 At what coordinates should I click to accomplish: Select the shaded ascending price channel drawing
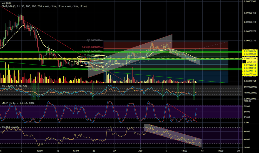[130, 56]
